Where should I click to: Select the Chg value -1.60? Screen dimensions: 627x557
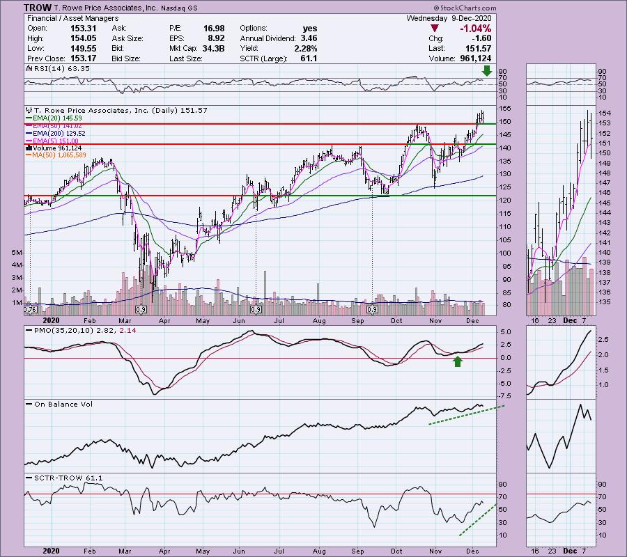coord(481,38)
